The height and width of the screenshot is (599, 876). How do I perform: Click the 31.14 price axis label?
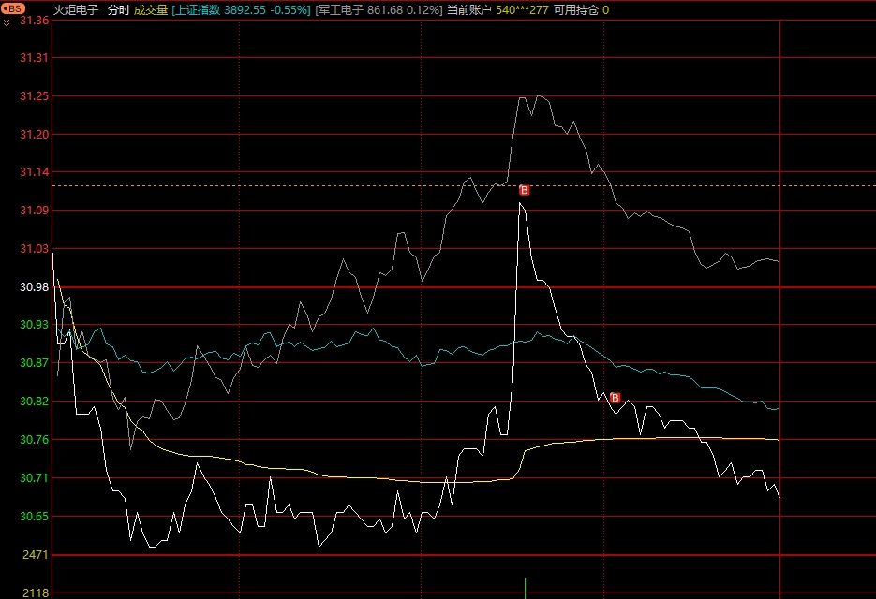click(35, 172)
